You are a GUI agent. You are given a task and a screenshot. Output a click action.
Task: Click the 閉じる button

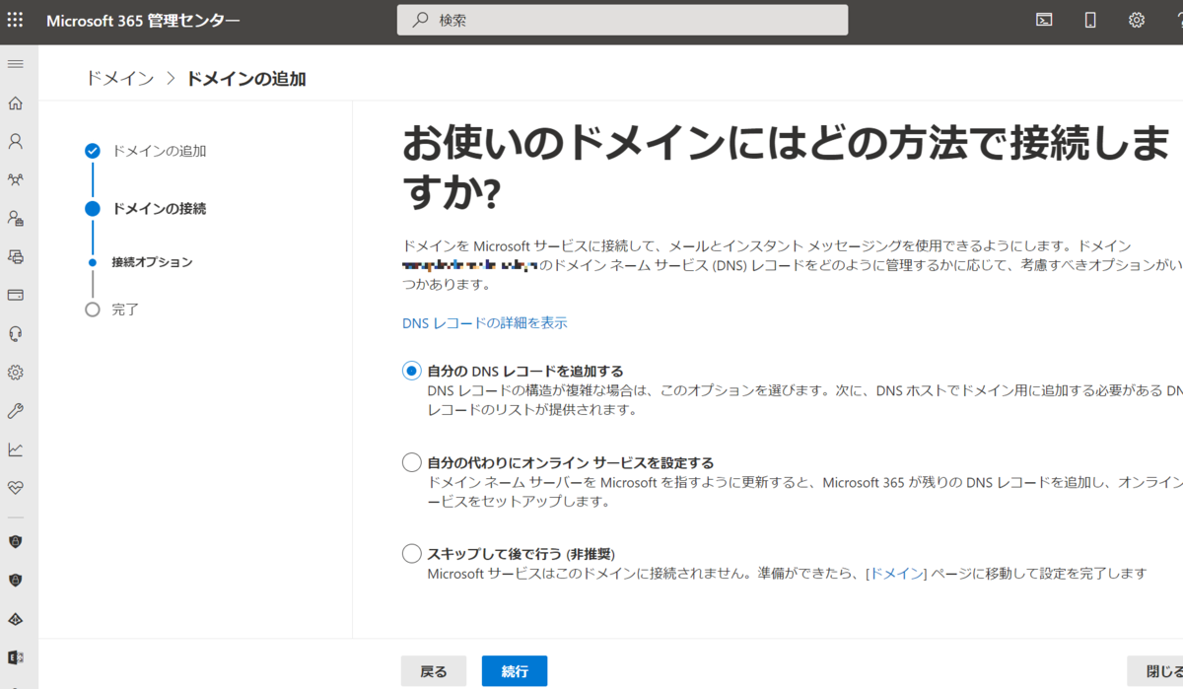pos(1155,671)
